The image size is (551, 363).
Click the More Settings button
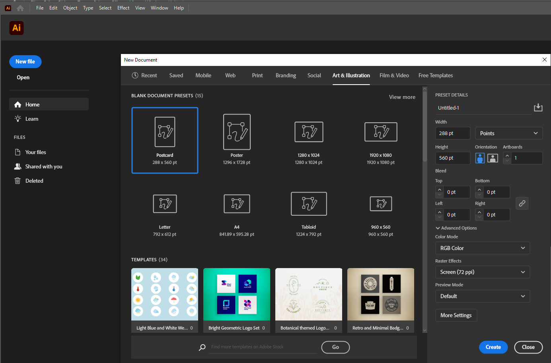pos(456,315)
